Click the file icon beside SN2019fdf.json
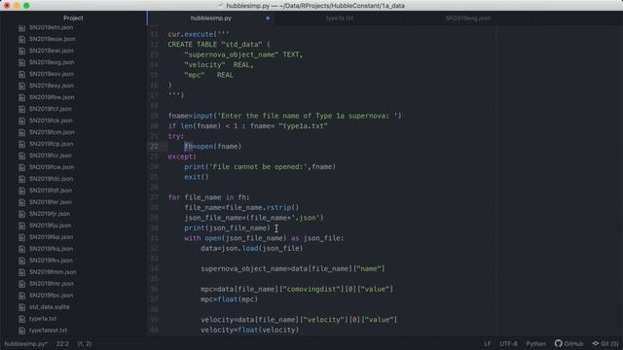This screenshot has width=623, height=350. pyautogui.click(x=21, y=191)
